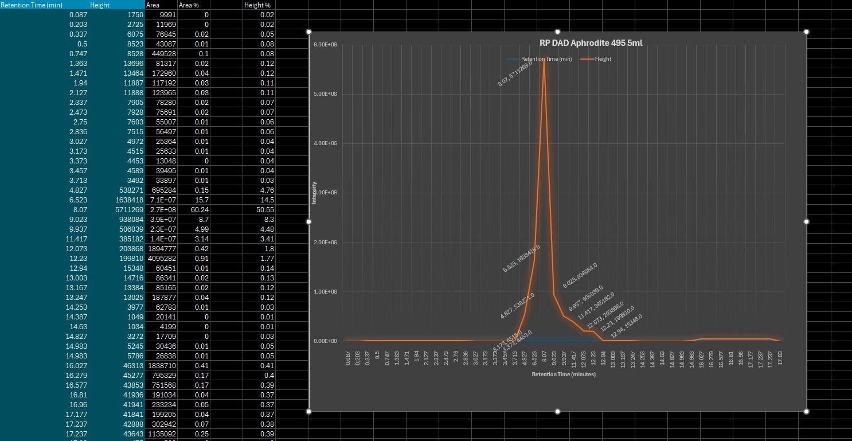This screenshot has width=852, height=441.
Task: Select the "Retention Time (minutes)" horizontal axis title
Action: click(x=563, y=374)
